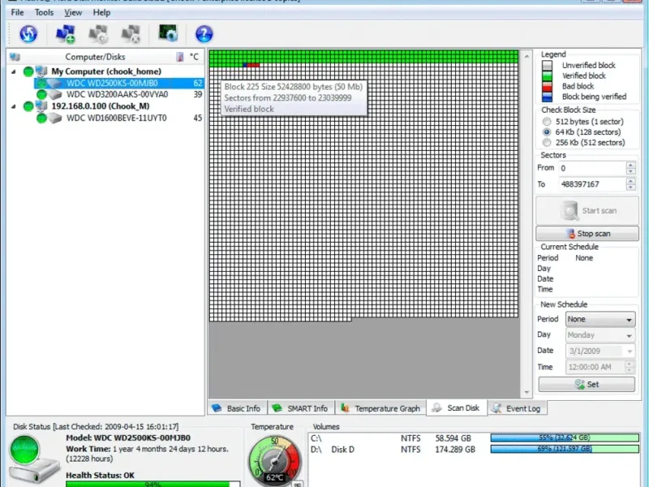Click the Verified block green legend swatch

coord(547,75)
